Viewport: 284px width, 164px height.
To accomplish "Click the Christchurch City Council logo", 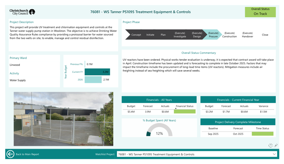I will point(22,12).
